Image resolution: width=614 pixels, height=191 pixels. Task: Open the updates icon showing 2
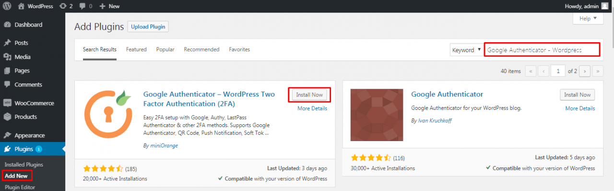[66, 6]
